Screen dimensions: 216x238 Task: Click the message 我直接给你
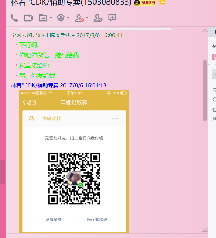[34, 65]
